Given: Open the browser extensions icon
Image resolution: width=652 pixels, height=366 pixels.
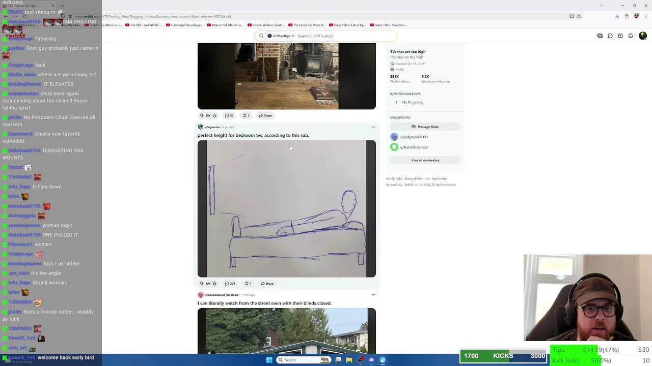Looking at the screenshot, I should coord(627,16).
